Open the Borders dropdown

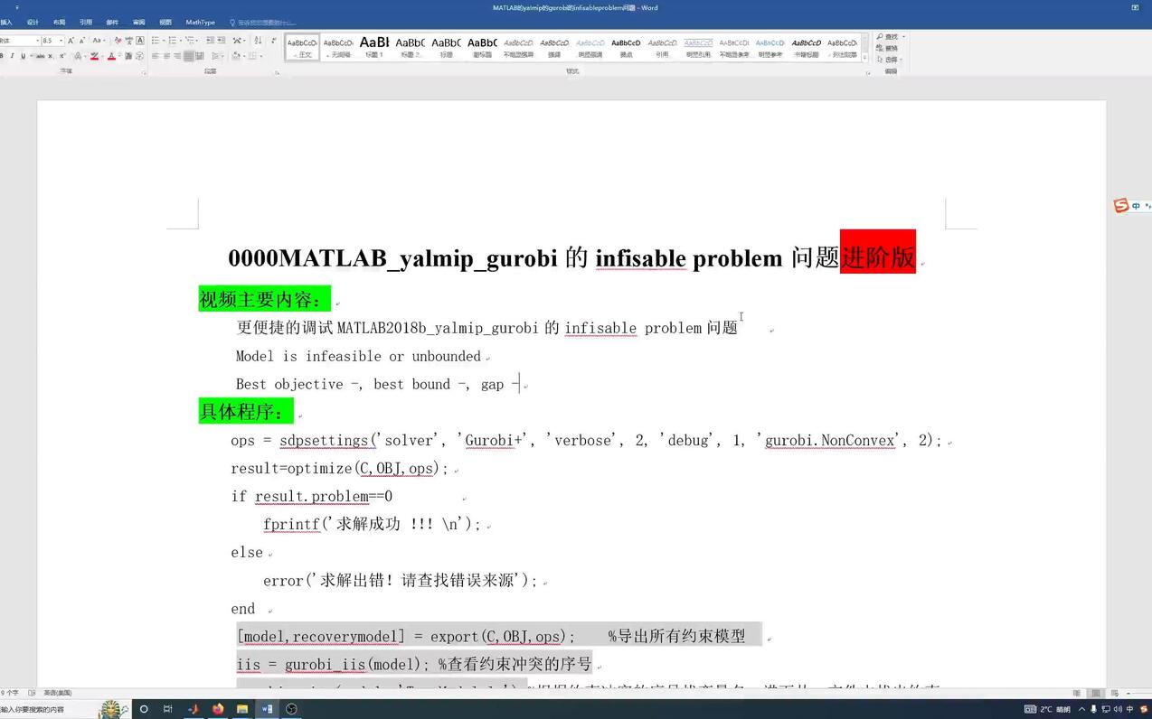click(x=261, y=56)
